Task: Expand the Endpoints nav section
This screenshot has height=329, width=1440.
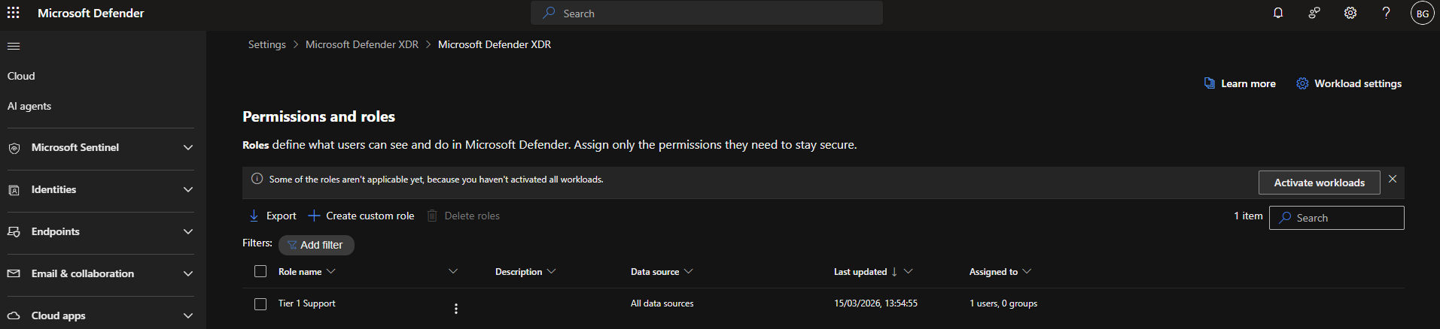Action: (x=101, y=232)
